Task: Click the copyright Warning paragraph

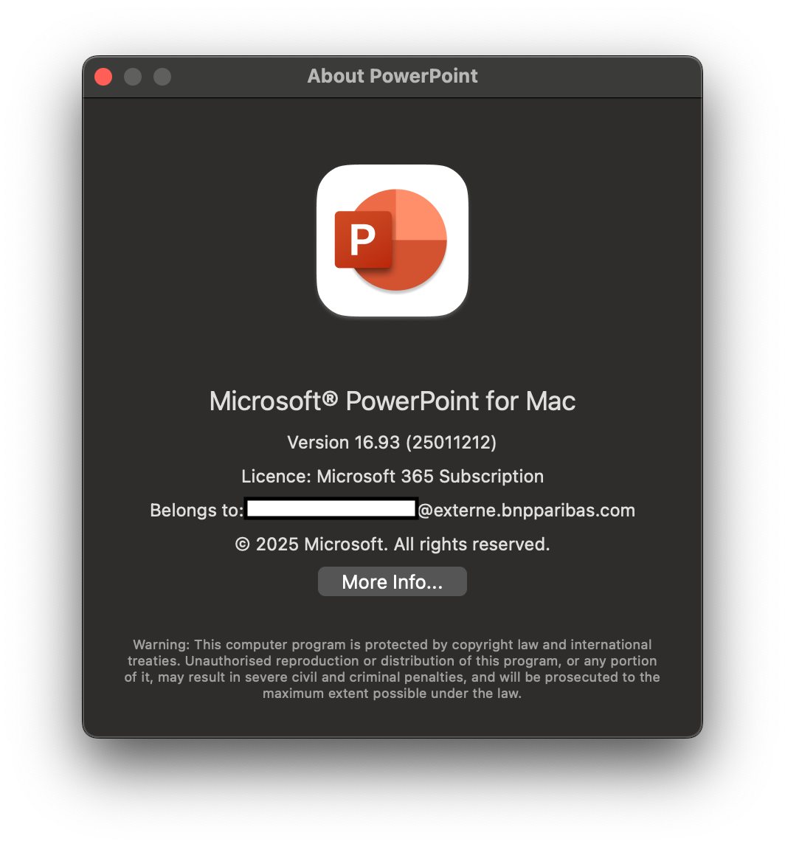Action: coord(392,668)
